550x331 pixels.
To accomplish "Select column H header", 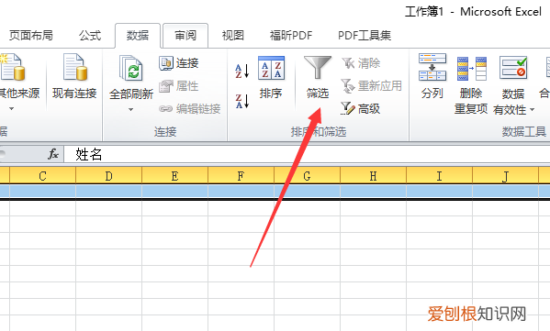I will [x=373, y=175].
